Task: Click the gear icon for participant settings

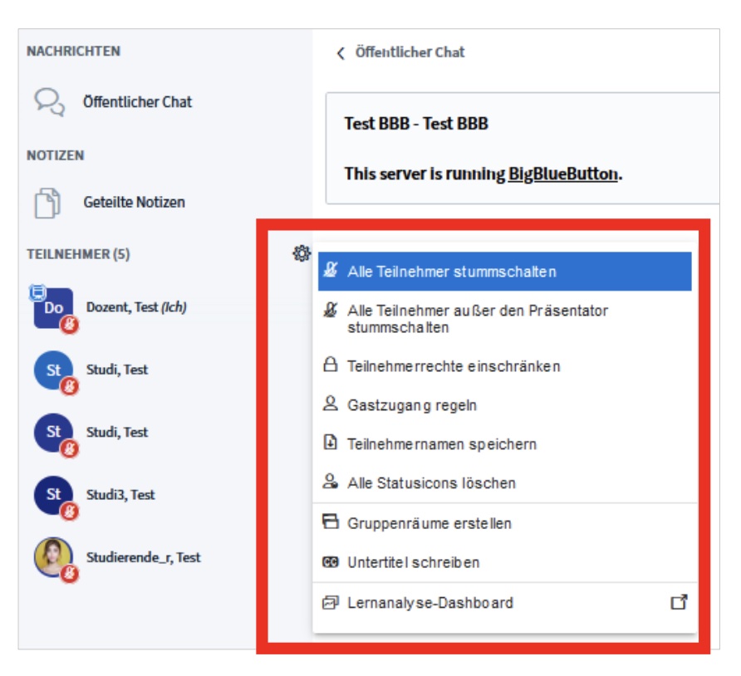Action: 302,254
